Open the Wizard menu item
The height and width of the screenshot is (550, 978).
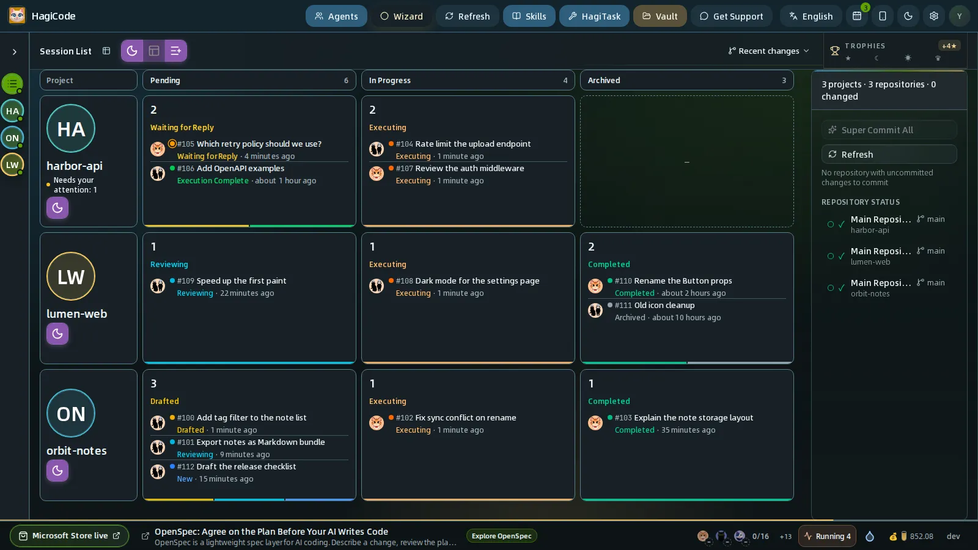402,16
